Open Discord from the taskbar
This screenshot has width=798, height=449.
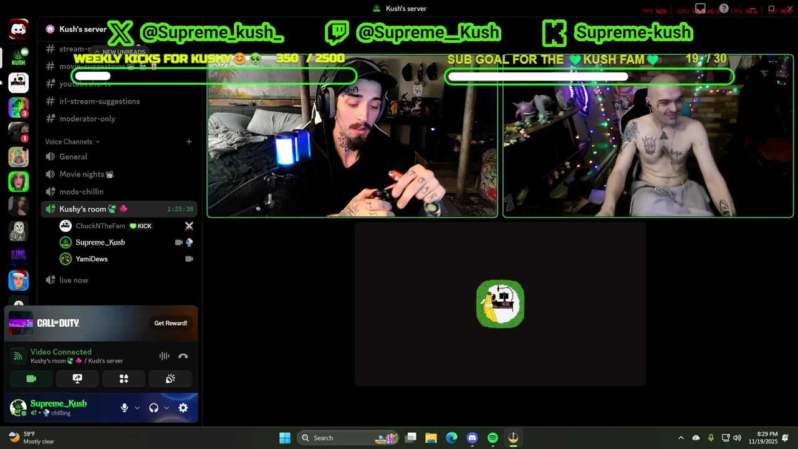point(472,438)
